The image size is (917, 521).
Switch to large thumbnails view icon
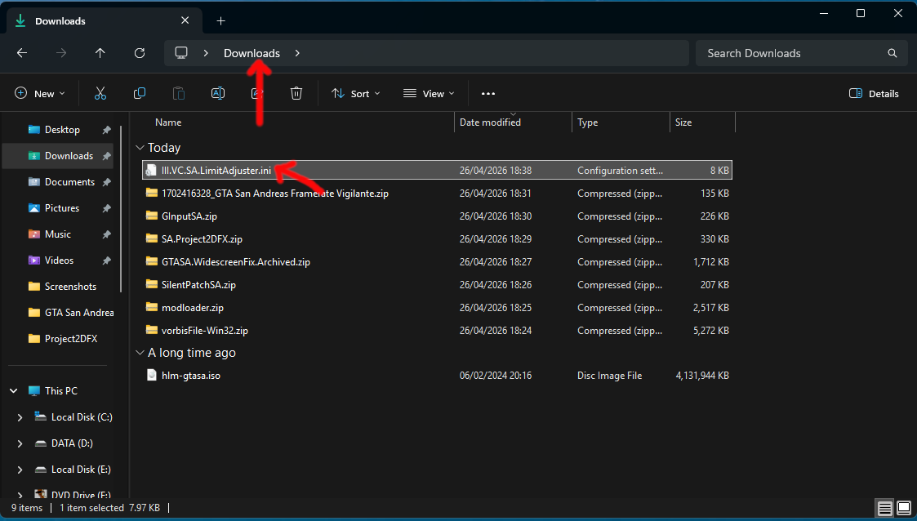[x=904, y=508]
